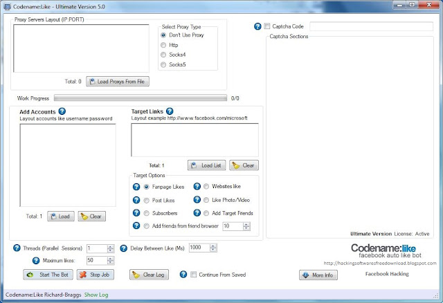
Task: Minimize the Codename:Like window
Action: click(x=399, y=5)
